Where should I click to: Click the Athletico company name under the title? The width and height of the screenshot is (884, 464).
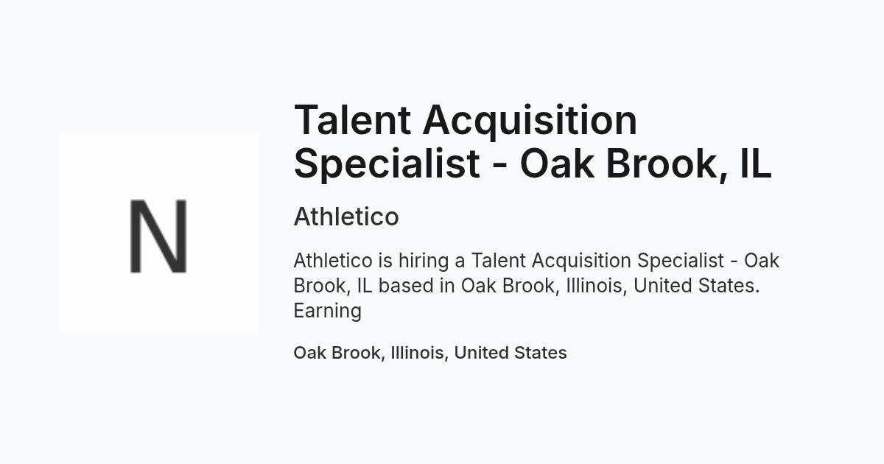[x=346, y=217]
